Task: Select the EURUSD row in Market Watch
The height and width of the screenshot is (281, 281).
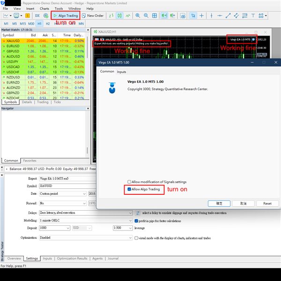Action: pyautogui.click(x=43, y=46)
